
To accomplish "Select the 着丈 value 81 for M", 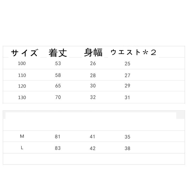I will (57, 137).
